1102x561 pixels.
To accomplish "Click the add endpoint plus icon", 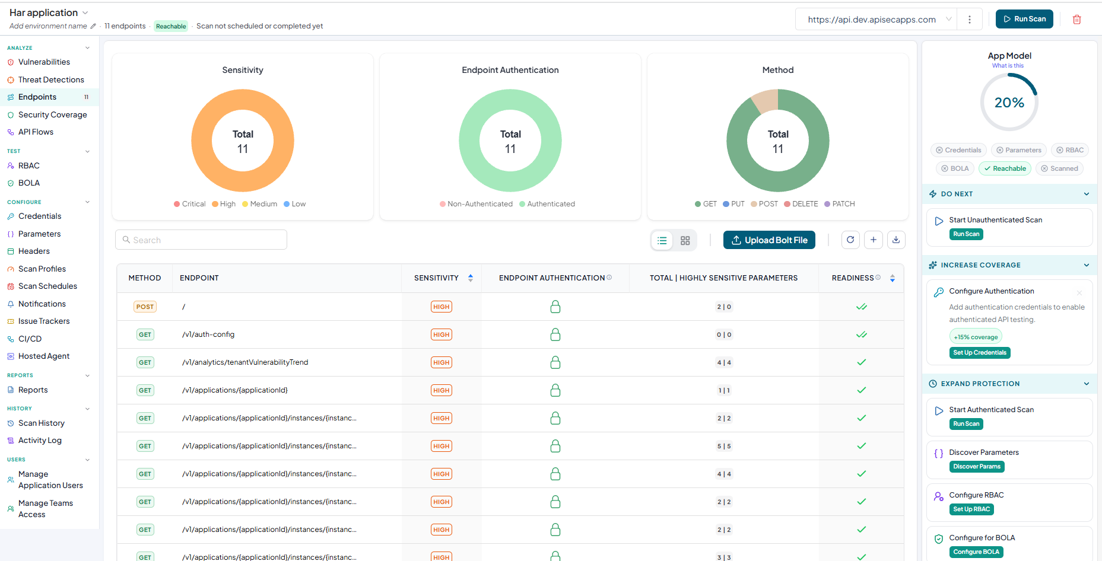I will (874, 240).
